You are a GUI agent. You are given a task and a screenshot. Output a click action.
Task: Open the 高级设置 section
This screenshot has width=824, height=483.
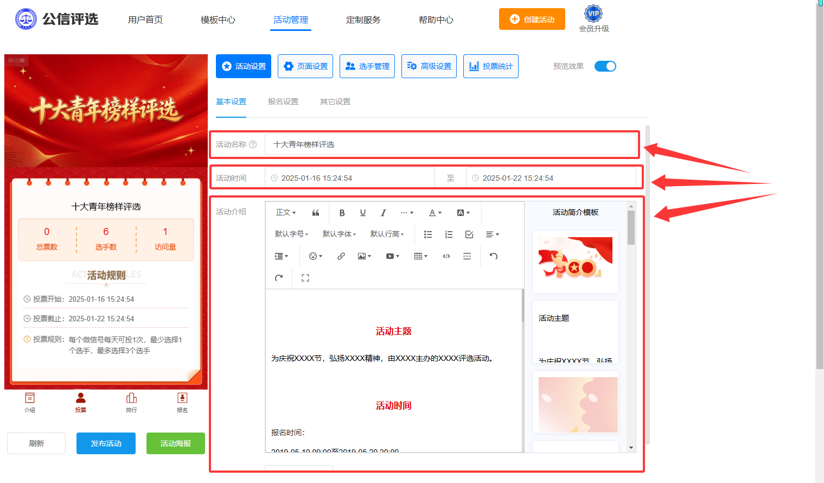click(x=429, y=66)
